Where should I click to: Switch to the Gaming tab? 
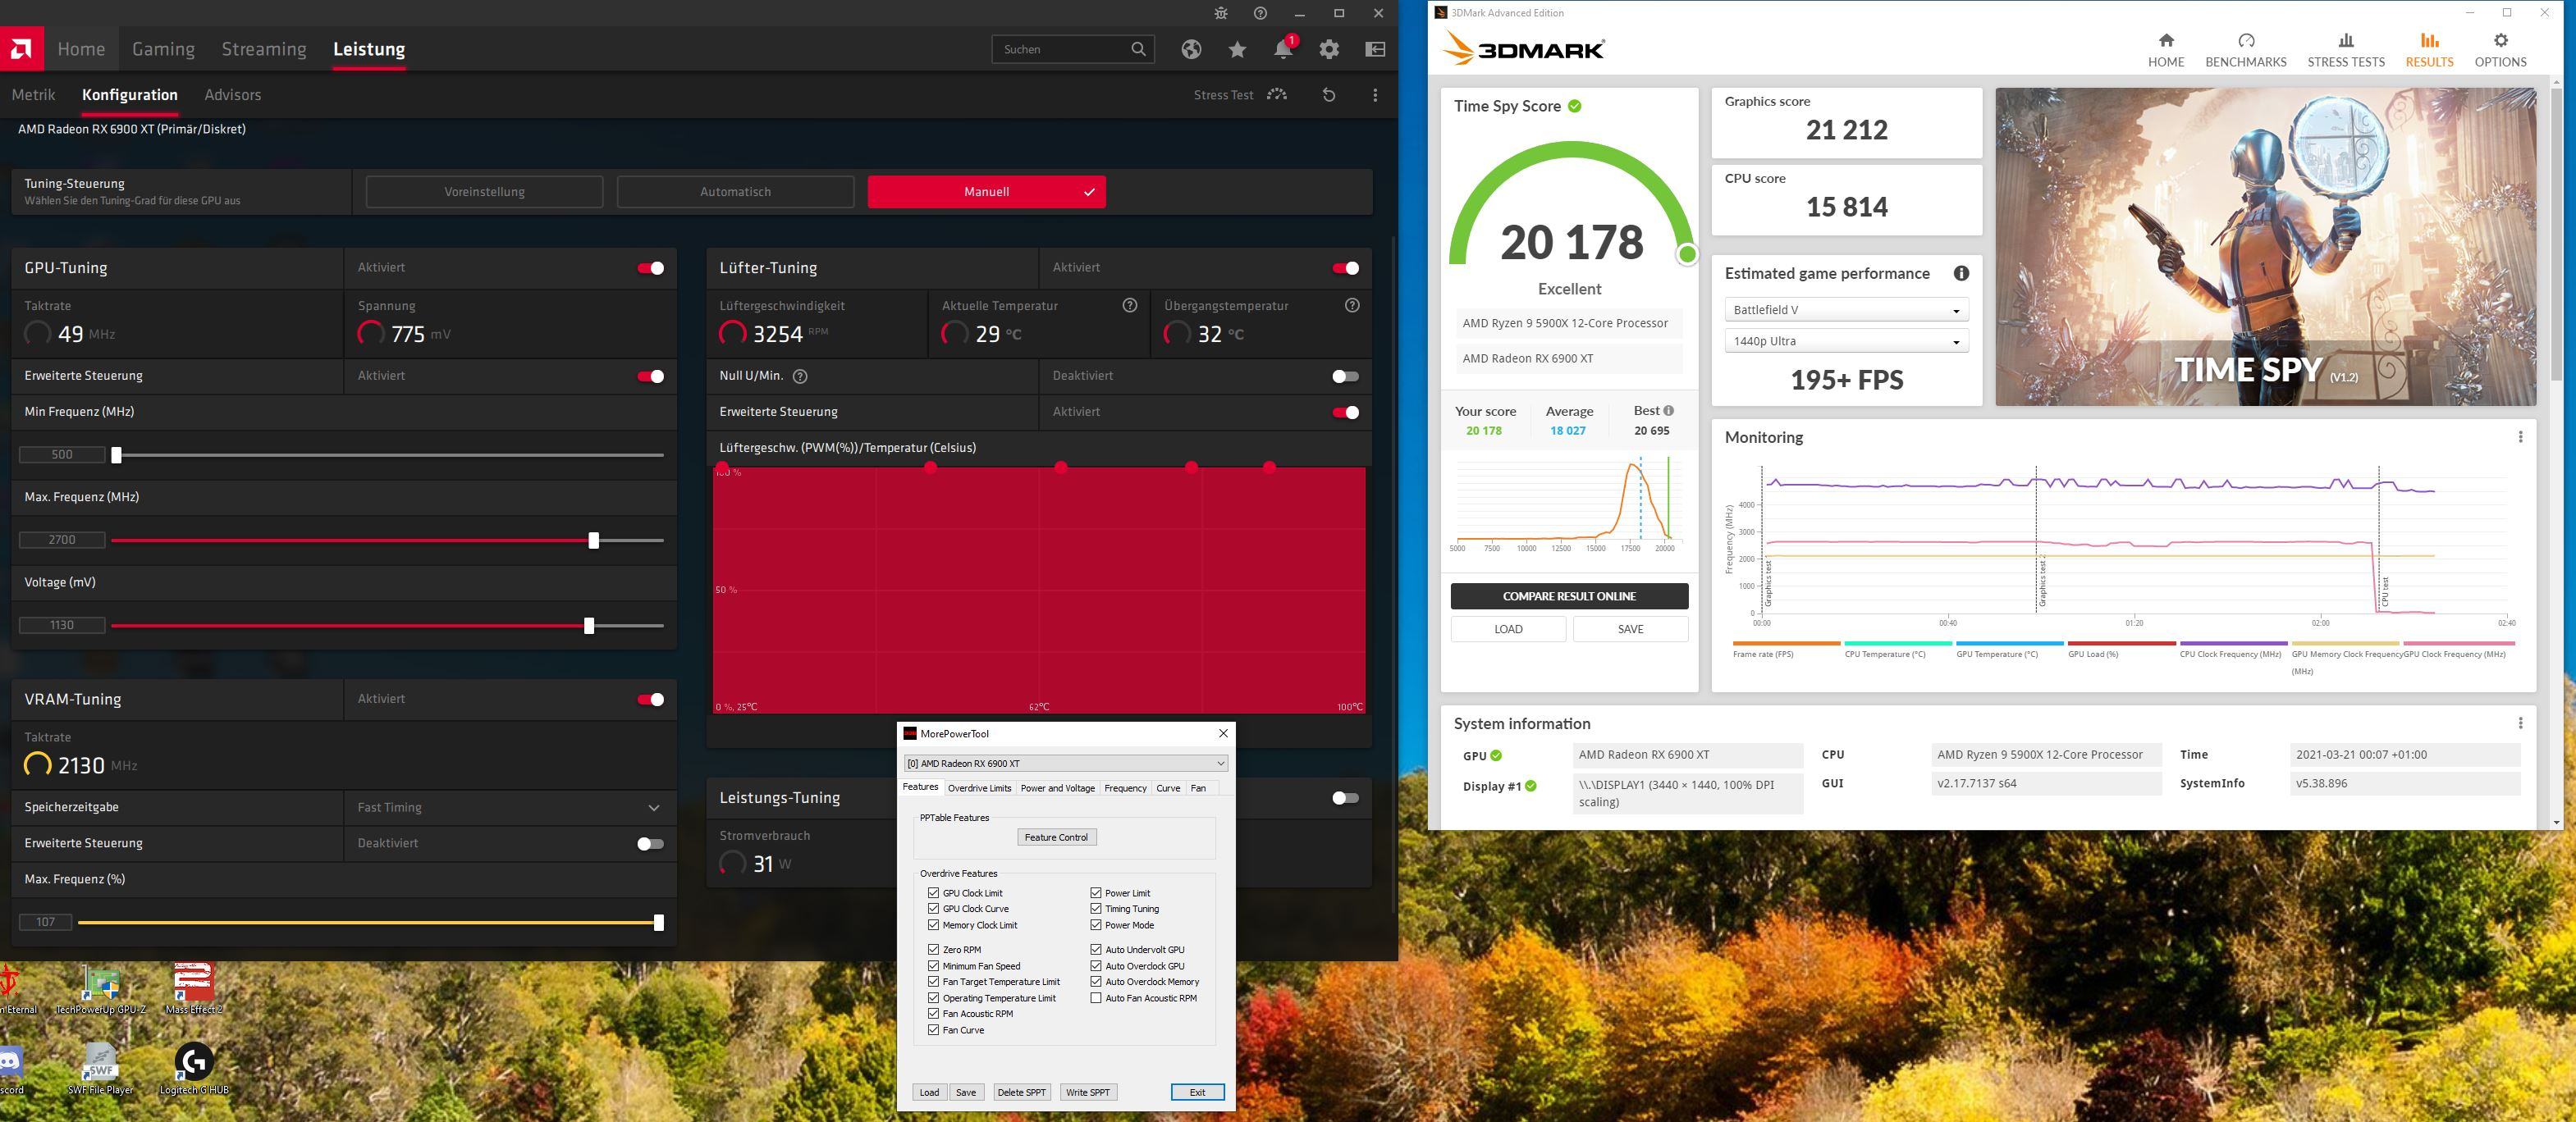[163, 49]
